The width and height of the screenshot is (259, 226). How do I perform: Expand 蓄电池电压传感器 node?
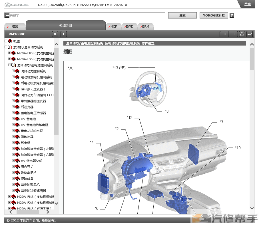coord(13,113)
